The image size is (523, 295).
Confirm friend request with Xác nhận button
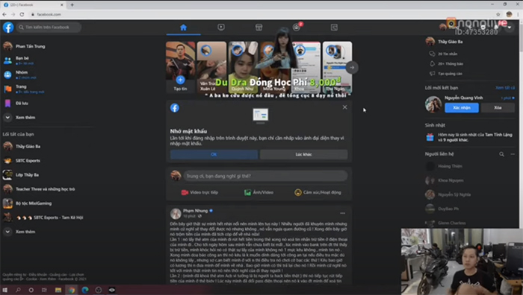[x=462, y=108]
